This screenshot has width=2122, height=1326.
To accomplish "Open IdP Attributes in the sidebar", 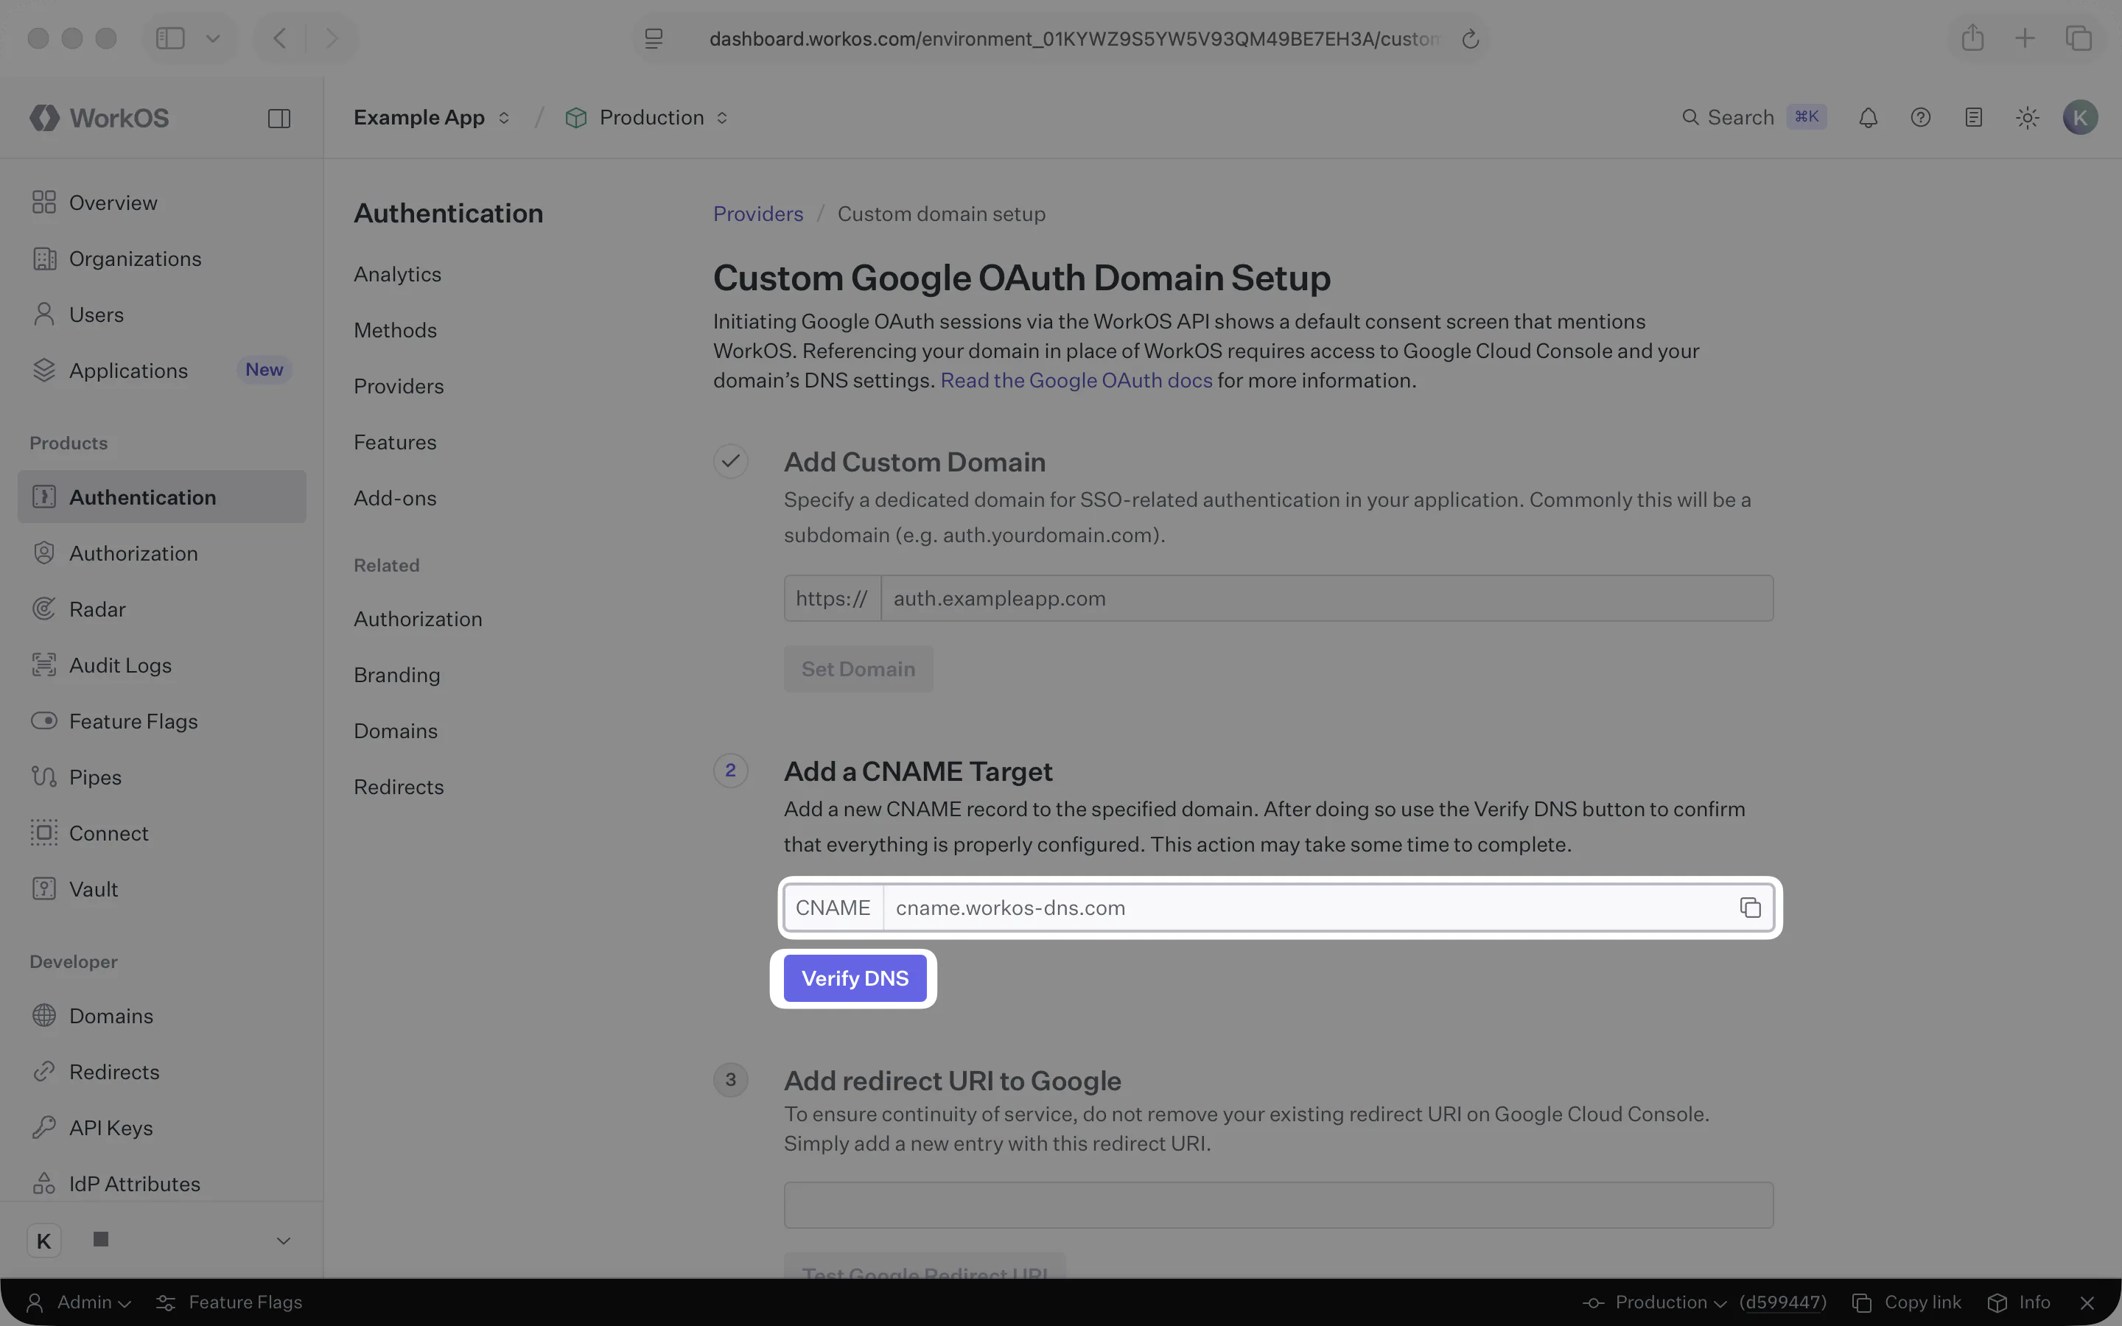I will point(162,1184).
